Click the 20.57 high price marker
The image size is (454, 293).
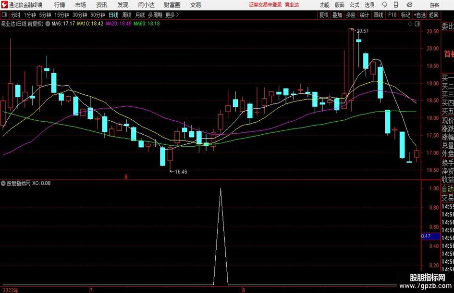[363, 31]
